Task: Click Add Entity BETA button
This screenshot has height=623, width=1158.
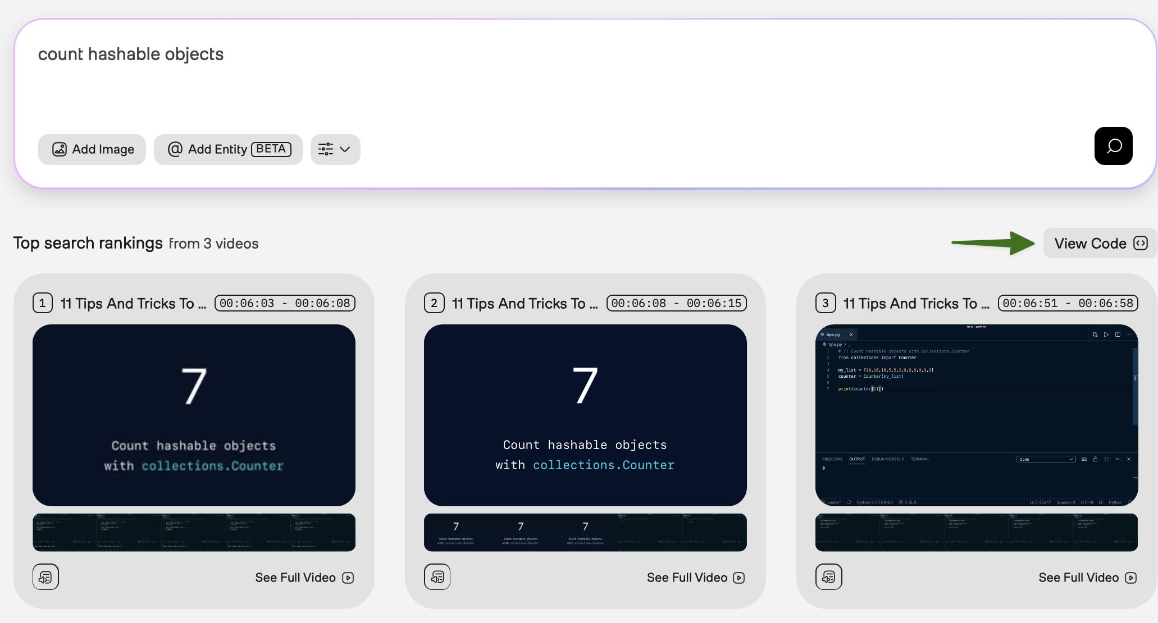Action: pyautogui.click(x=229, y=149)
